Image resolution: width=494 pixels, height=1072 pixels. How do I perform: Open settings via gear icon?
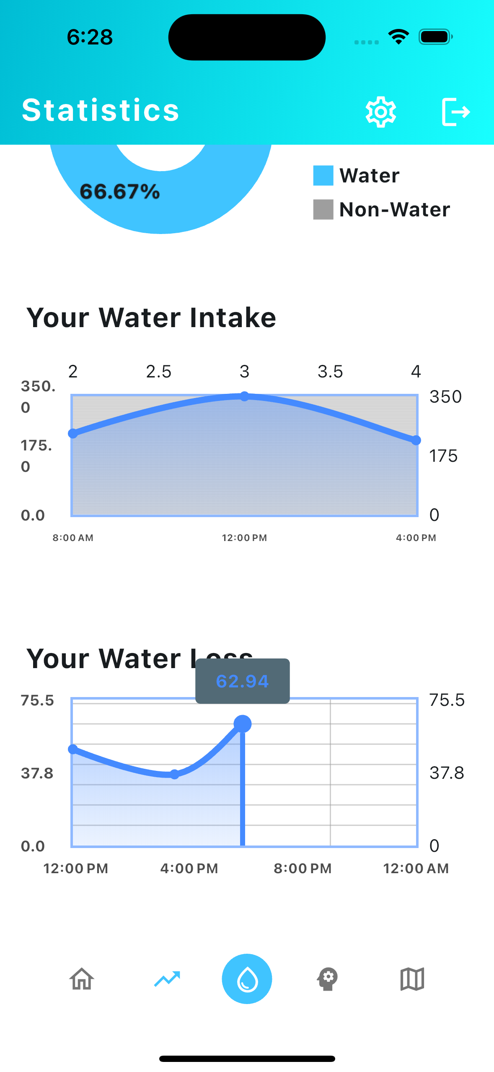click(x=380, y=112)
